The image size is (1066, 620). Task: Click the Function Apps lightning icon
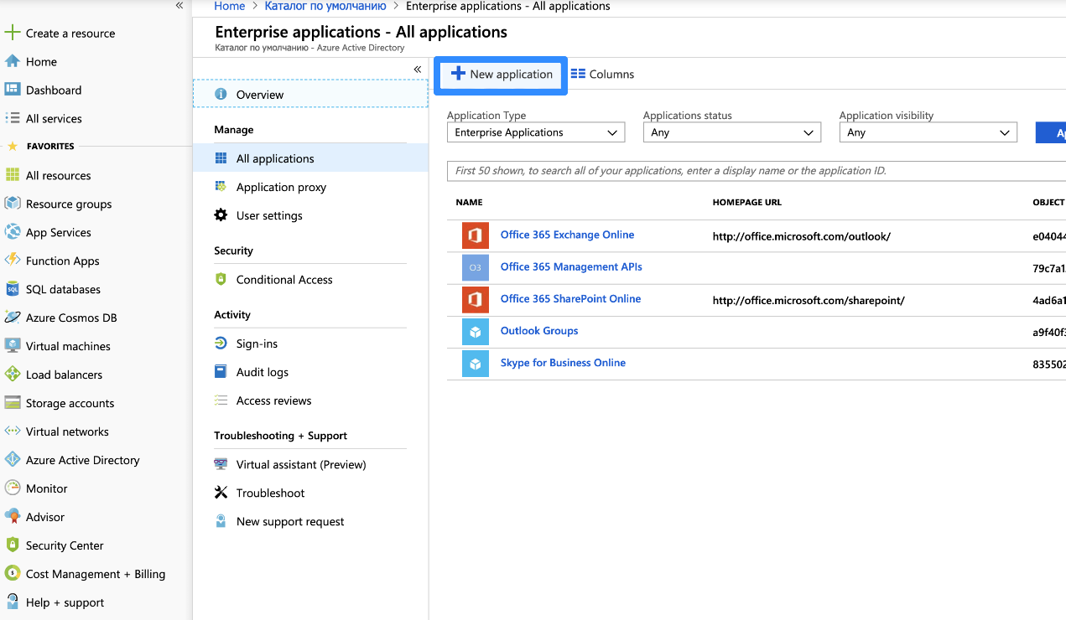click(x=12, y=261)
